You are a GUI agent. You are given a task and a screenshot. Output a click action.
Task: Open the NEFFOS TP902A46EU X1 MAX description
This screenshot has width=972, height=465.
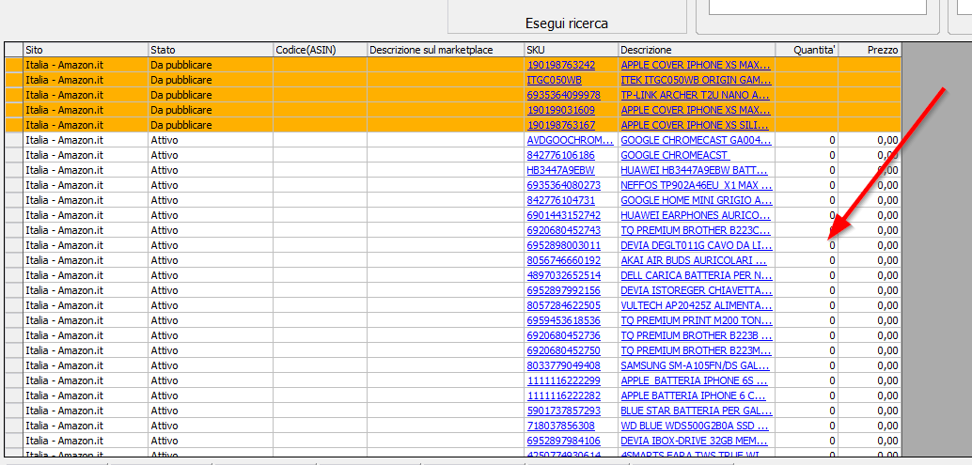pyautogui.click(x=697, y=185)
